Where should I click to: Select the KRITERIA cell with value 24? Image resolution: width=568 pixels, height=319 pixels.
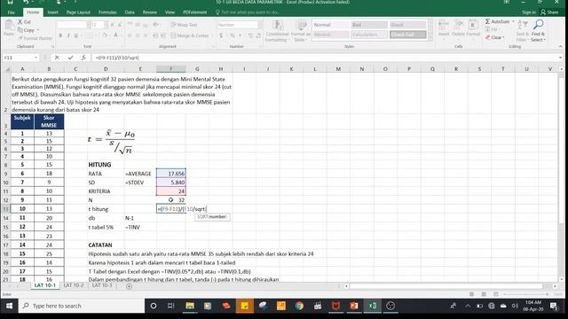pyautogui.click(x=171, y=191)
